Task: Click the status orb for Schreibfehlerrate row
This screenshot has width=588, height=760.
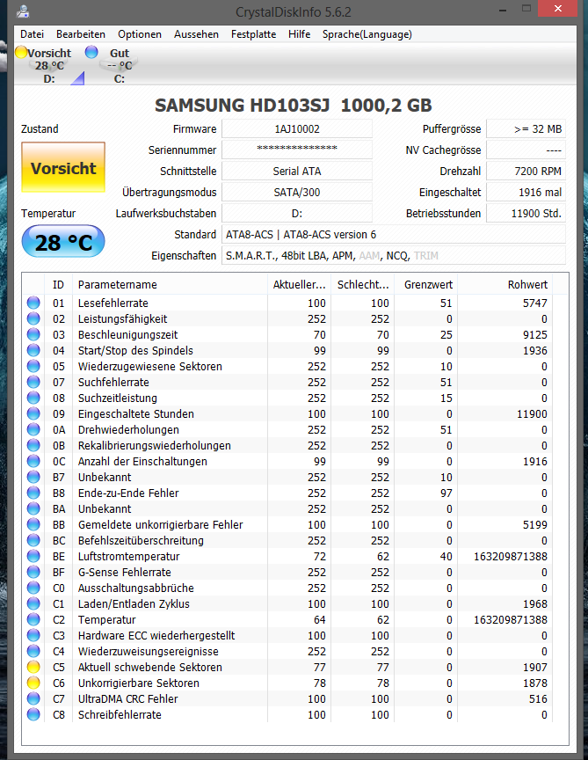Action: click(33, 714)
